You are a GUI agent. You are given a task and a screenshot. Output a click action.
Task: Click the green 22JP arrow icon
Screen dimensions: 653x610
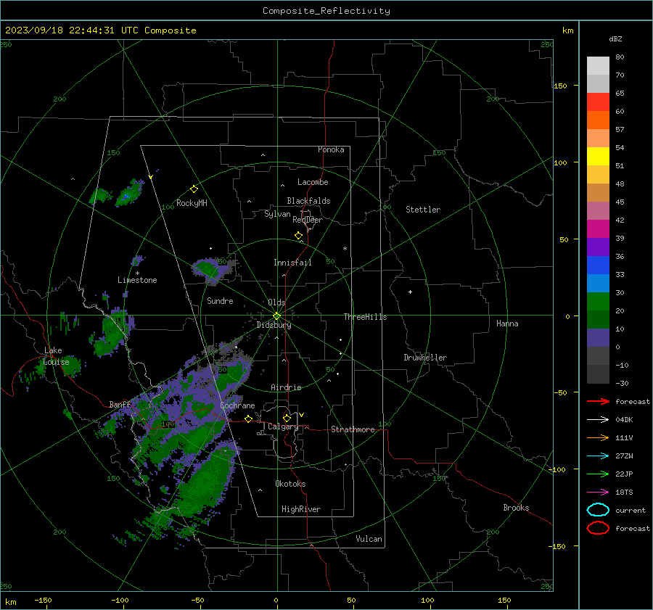[x=598, y=474]
